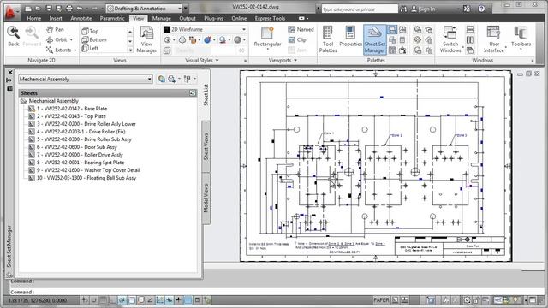The height and width of the screenshot is (308, 548).
Task: Open the Sheet Views side tab
Action: point(205,146)
